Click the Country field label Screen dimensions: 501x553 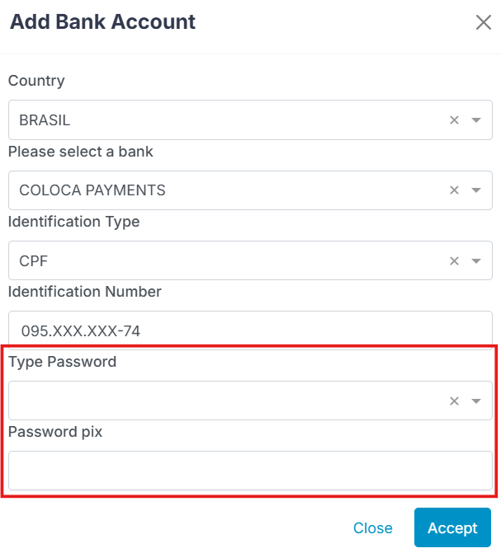36,81
